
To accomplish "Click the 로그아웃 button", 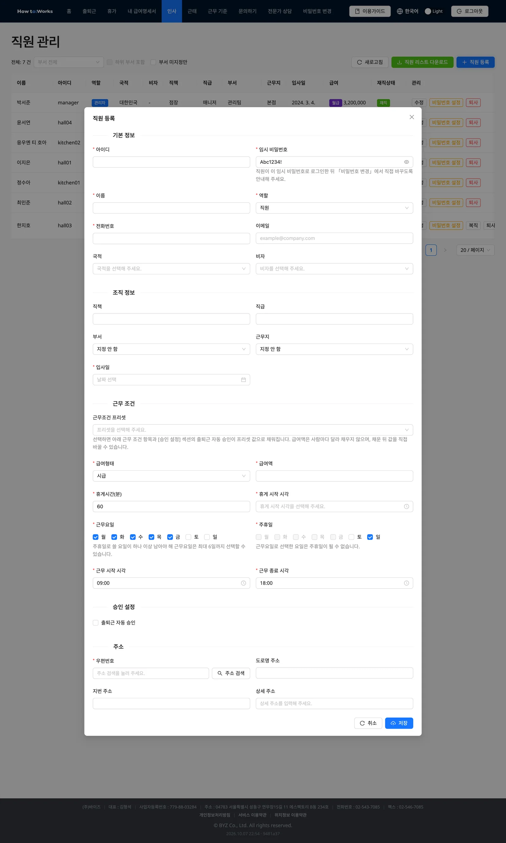I will (470, 11).
